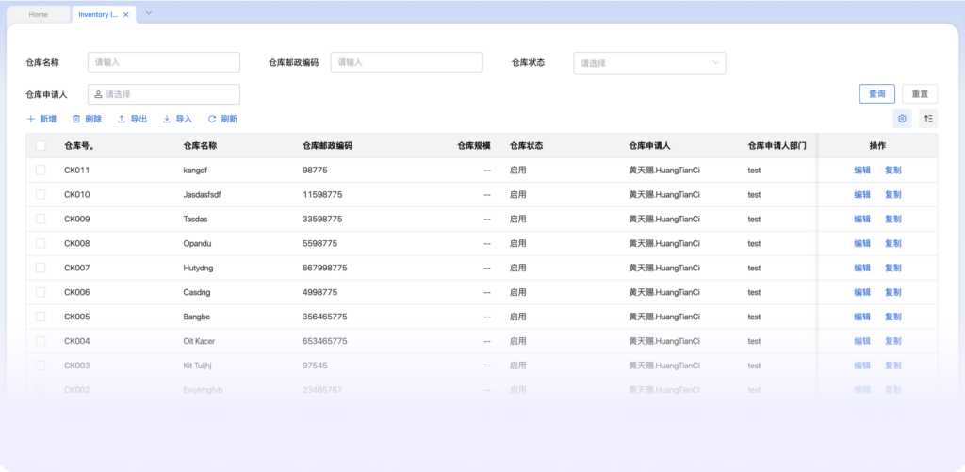Select the CK007 row checkbox
965x472 pixels.
point(41,268)
